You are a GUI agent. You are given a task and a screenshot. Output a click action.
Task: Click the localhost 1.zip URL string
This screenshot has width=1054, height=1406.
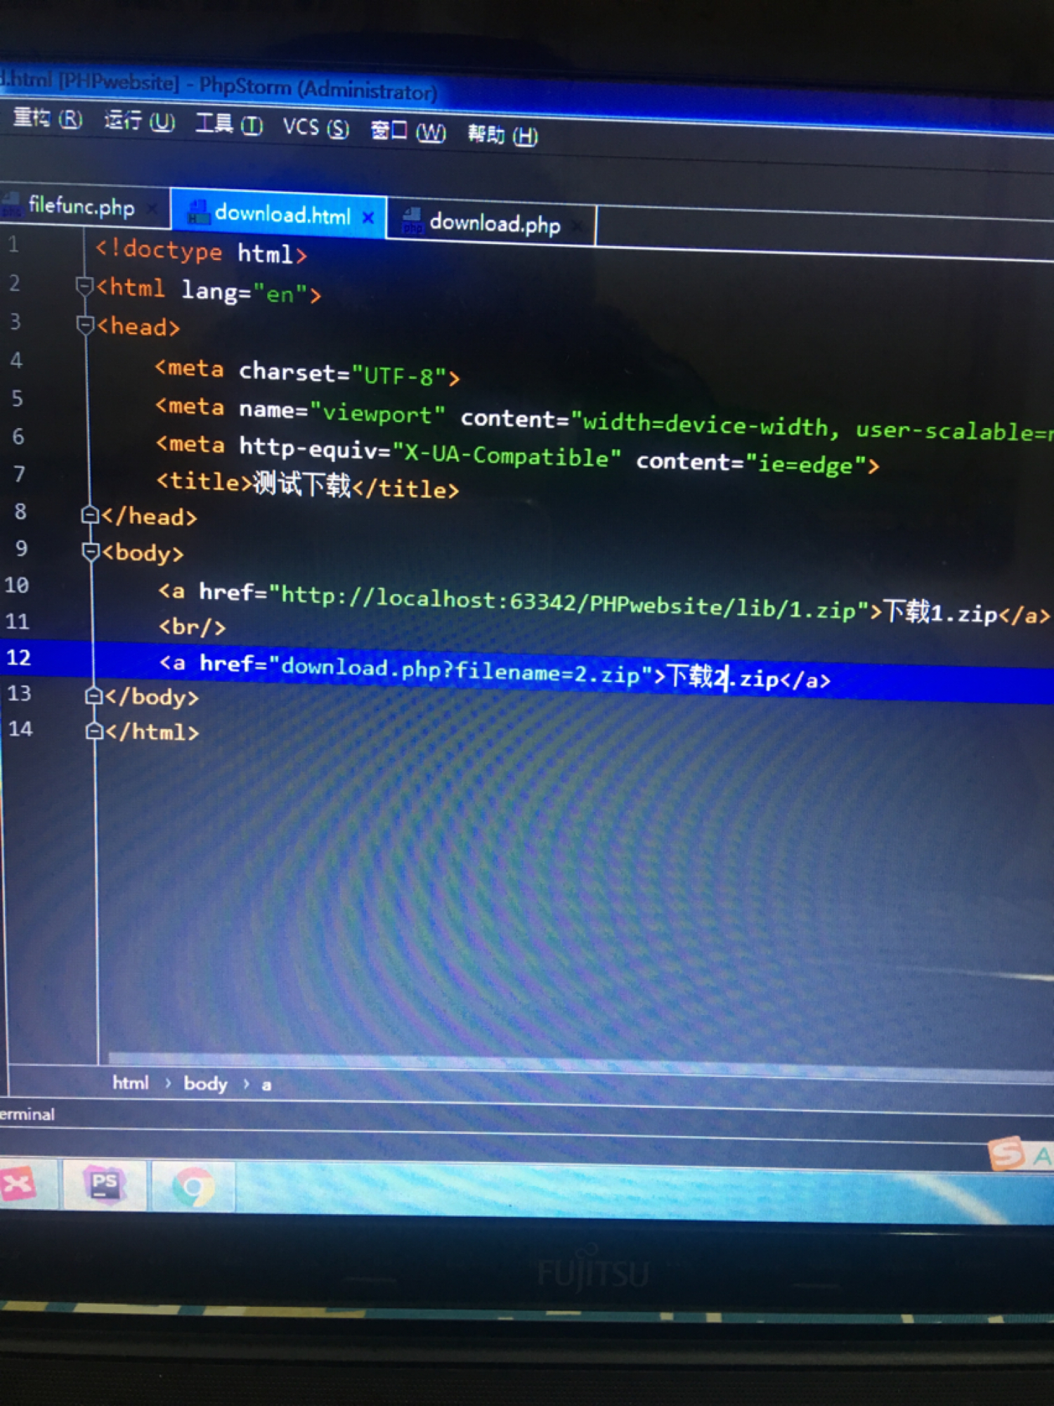pyautogui.click(x=568, y=602)
